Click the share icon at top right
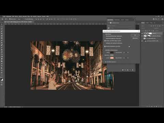Image resolution: width=164 pixels, height=123 pixels. point(163,19)
